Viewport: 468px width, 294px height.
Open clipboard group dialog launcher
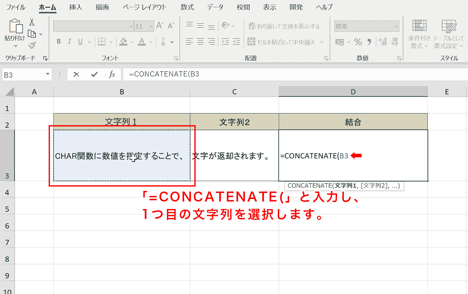point(45,58)
